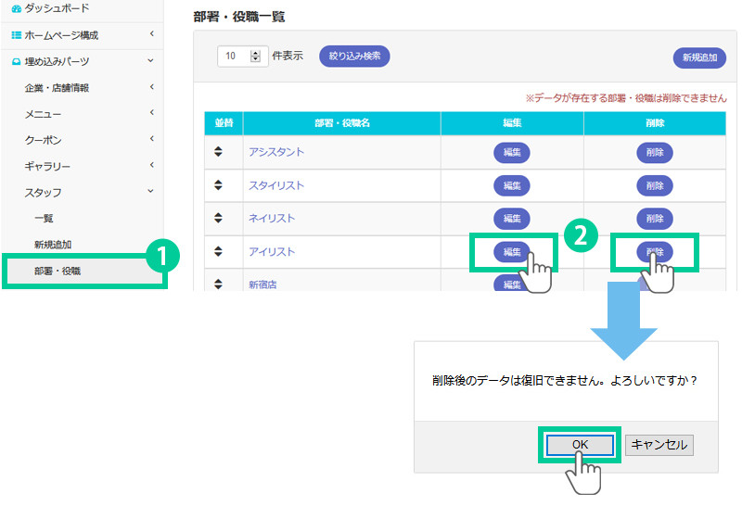Edit the アイリスト row with 編集

pyautogui.click(x=512, y=251)
